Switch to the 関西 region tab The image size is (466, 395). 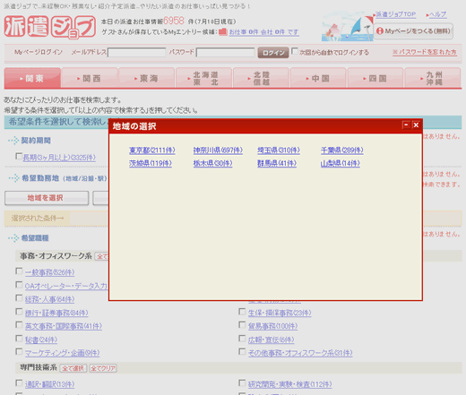tap(90, 78)
